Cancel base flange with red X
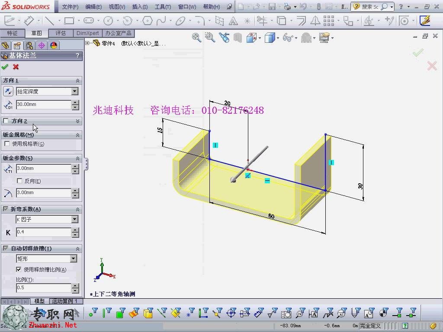The image size is (443, 332). tap(16, 67)
